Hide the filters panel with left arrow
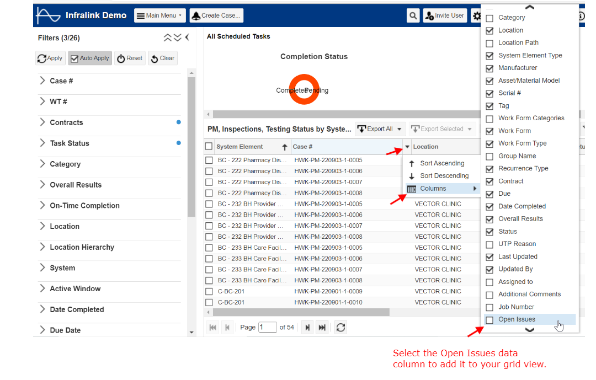This screenshot has width=596, height=380. [187, 38]
